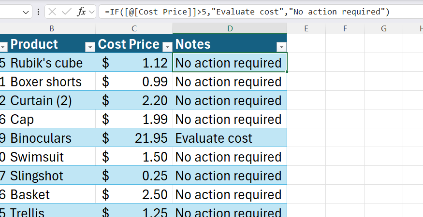Select the Rubik's cube cell
This screenshot has height=217, width=423.
(52, 63)
